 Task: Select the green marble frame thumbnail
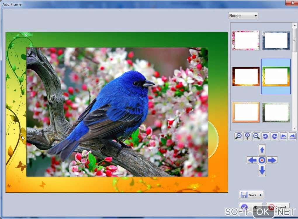click(x=276, y=112)
